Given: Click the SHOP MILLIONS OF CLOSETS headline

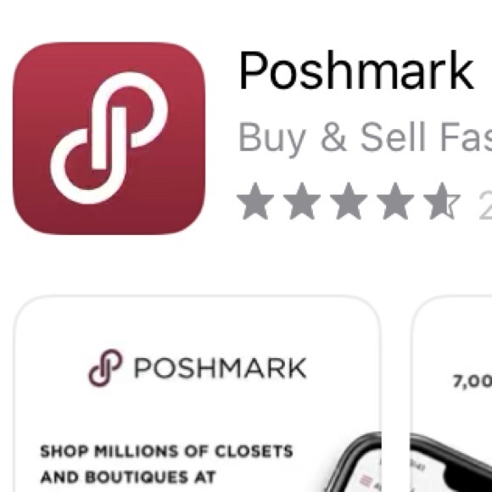Looking at the screenshot, I should click(x=166, y=451).
